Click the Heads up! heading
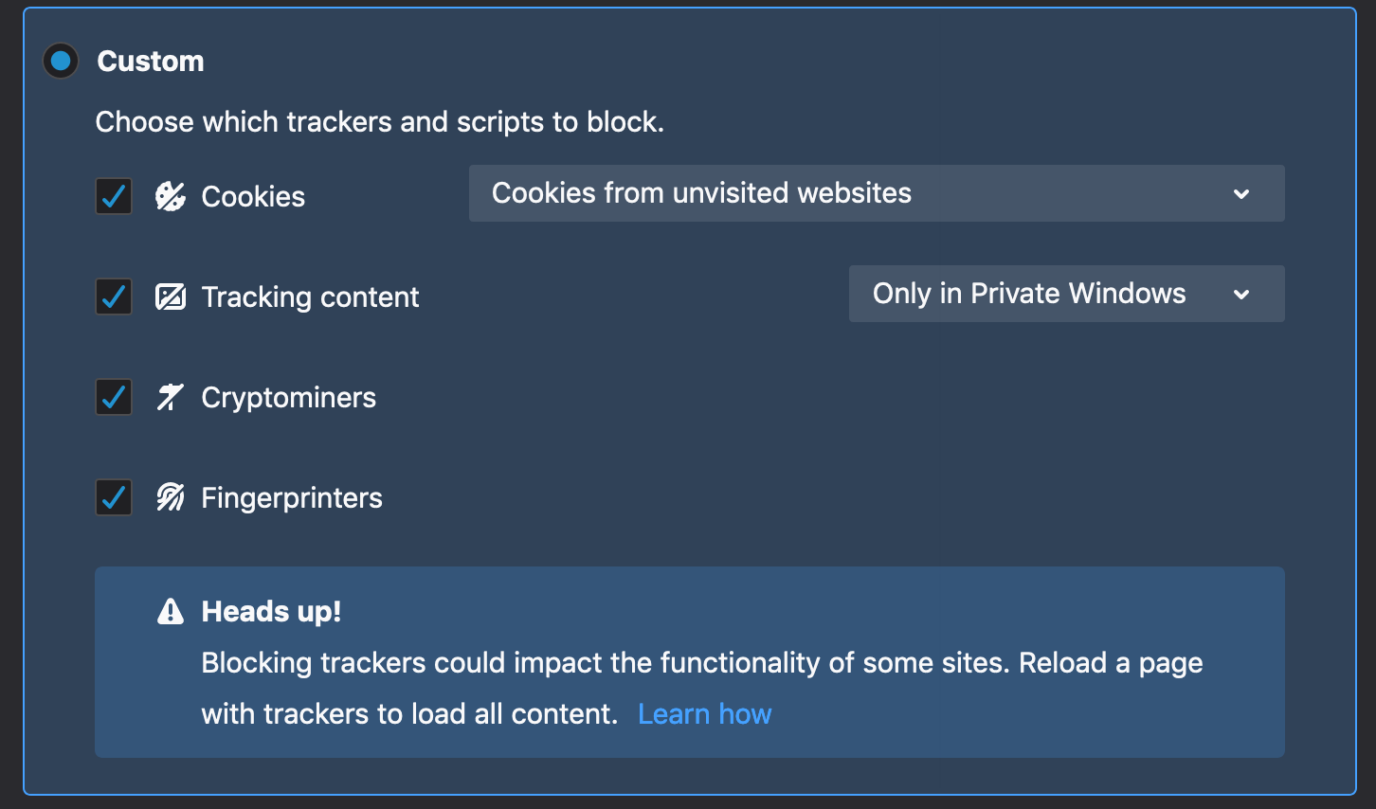The width and height of the screenshot is (1376, 809). pos(271,611)
